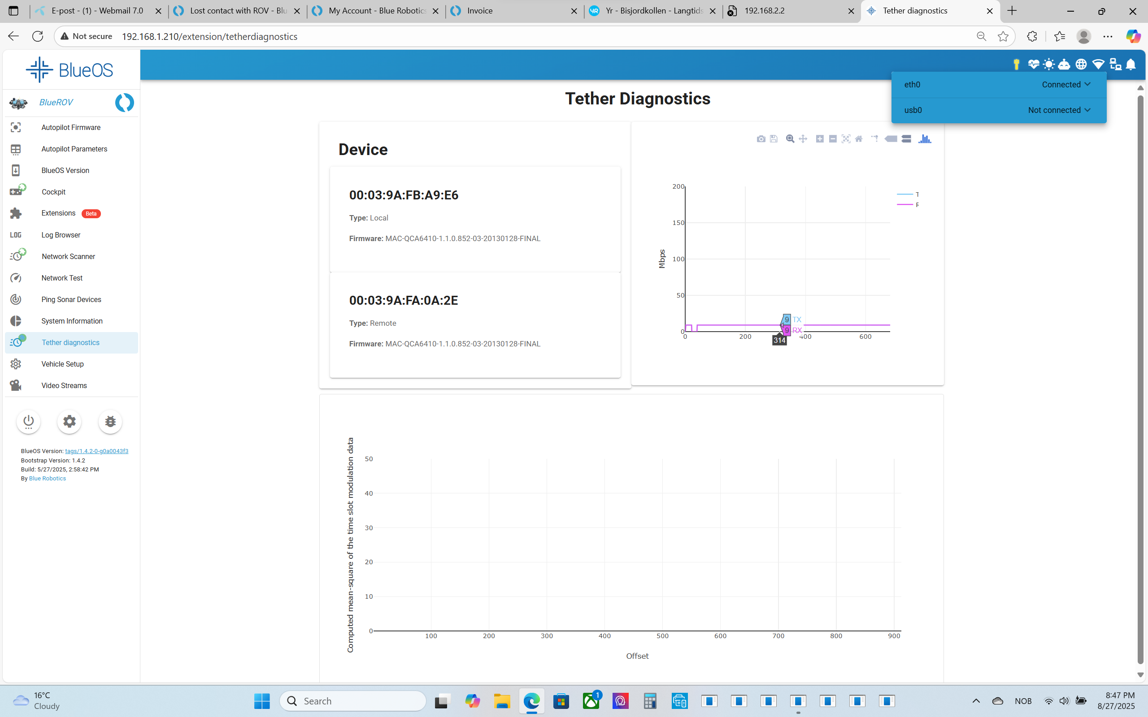The height and width of the screenshot is (717, 1148).
Task: Toggle spike lines on the chart
Action: pos(874,139)
